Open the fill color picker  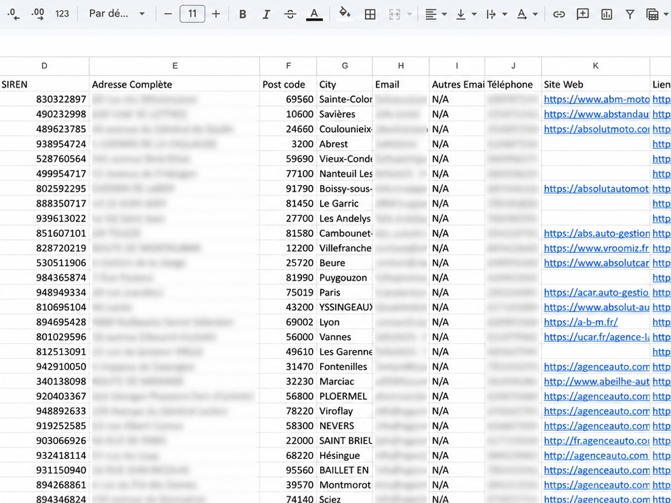click(x=344, y=13)
